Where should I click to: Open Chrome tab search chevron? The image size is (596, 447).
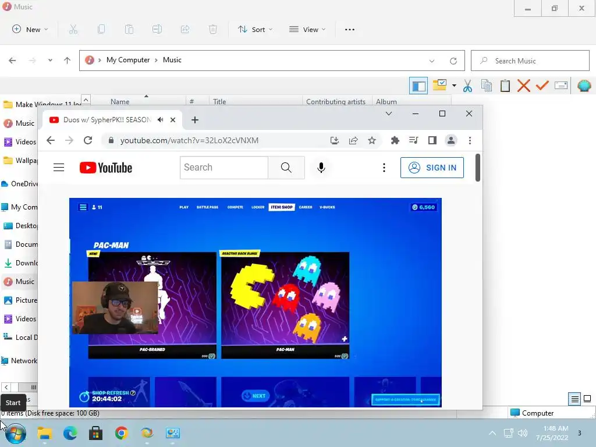point(388,113)
